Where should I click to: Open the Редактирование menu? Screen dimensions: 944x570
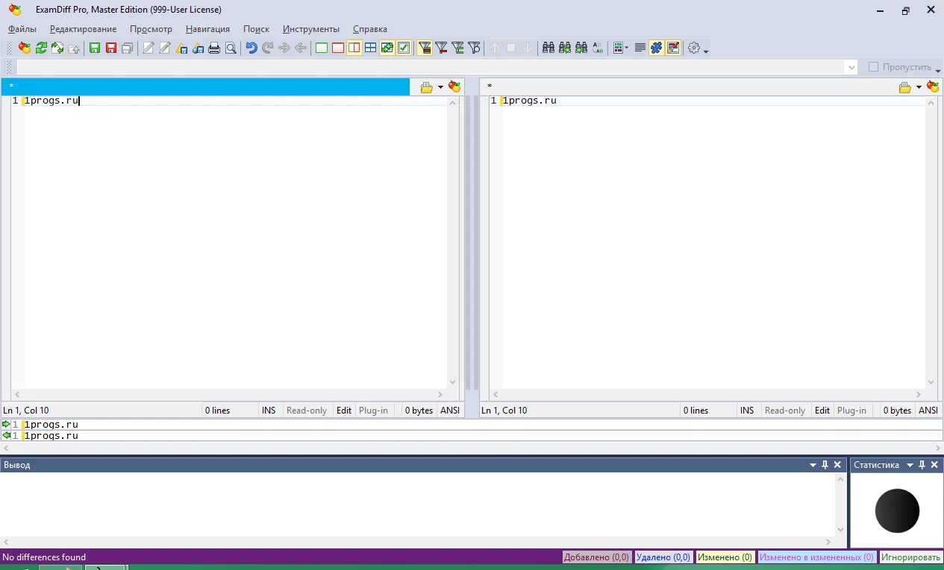pyautogui.click(x=83, y=29)
